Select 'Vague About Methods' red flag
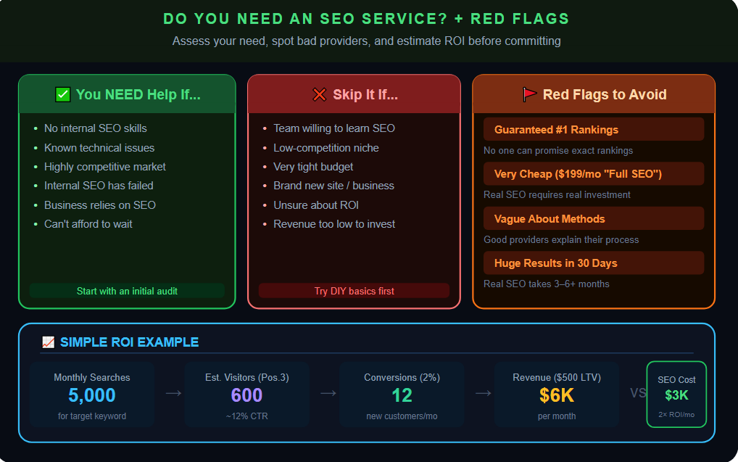The image size is (738, 462). pos(594,218)
